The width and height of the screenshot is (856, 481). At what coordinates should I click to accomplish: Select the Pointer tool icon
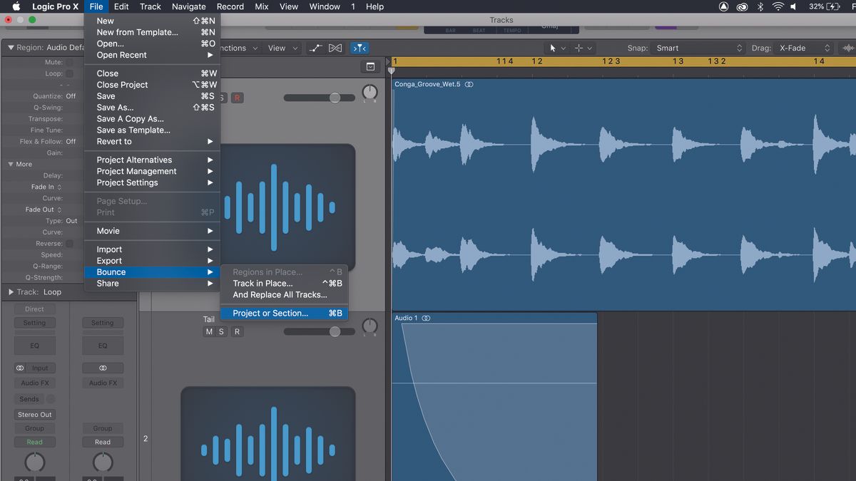[x=551, y=48]
